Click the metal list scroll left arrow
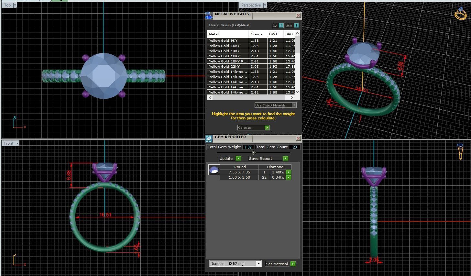Screen dimensions: 471x276 210,97
